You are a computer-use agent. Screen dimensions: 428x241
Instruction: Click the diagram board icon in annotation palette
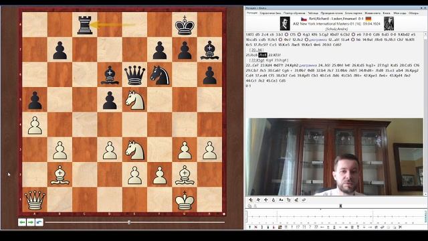[280, 227]
